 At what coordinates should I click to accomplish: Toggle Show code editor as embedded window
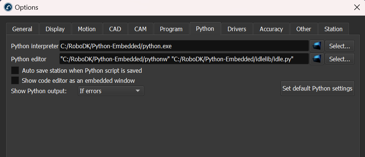15,80
